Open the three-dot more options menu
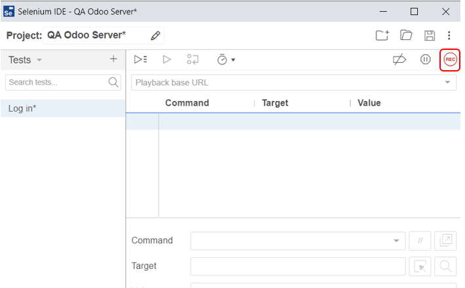Viewport: 465px width, 288px height. coord(449,35)
